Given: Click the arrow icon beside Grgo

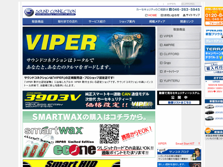Looking at the screenshot, I should point(161,63).
